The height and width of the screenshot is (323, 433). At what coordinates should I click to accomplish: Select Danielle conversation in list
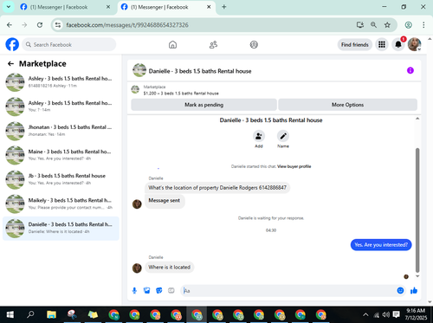[61, 229]
